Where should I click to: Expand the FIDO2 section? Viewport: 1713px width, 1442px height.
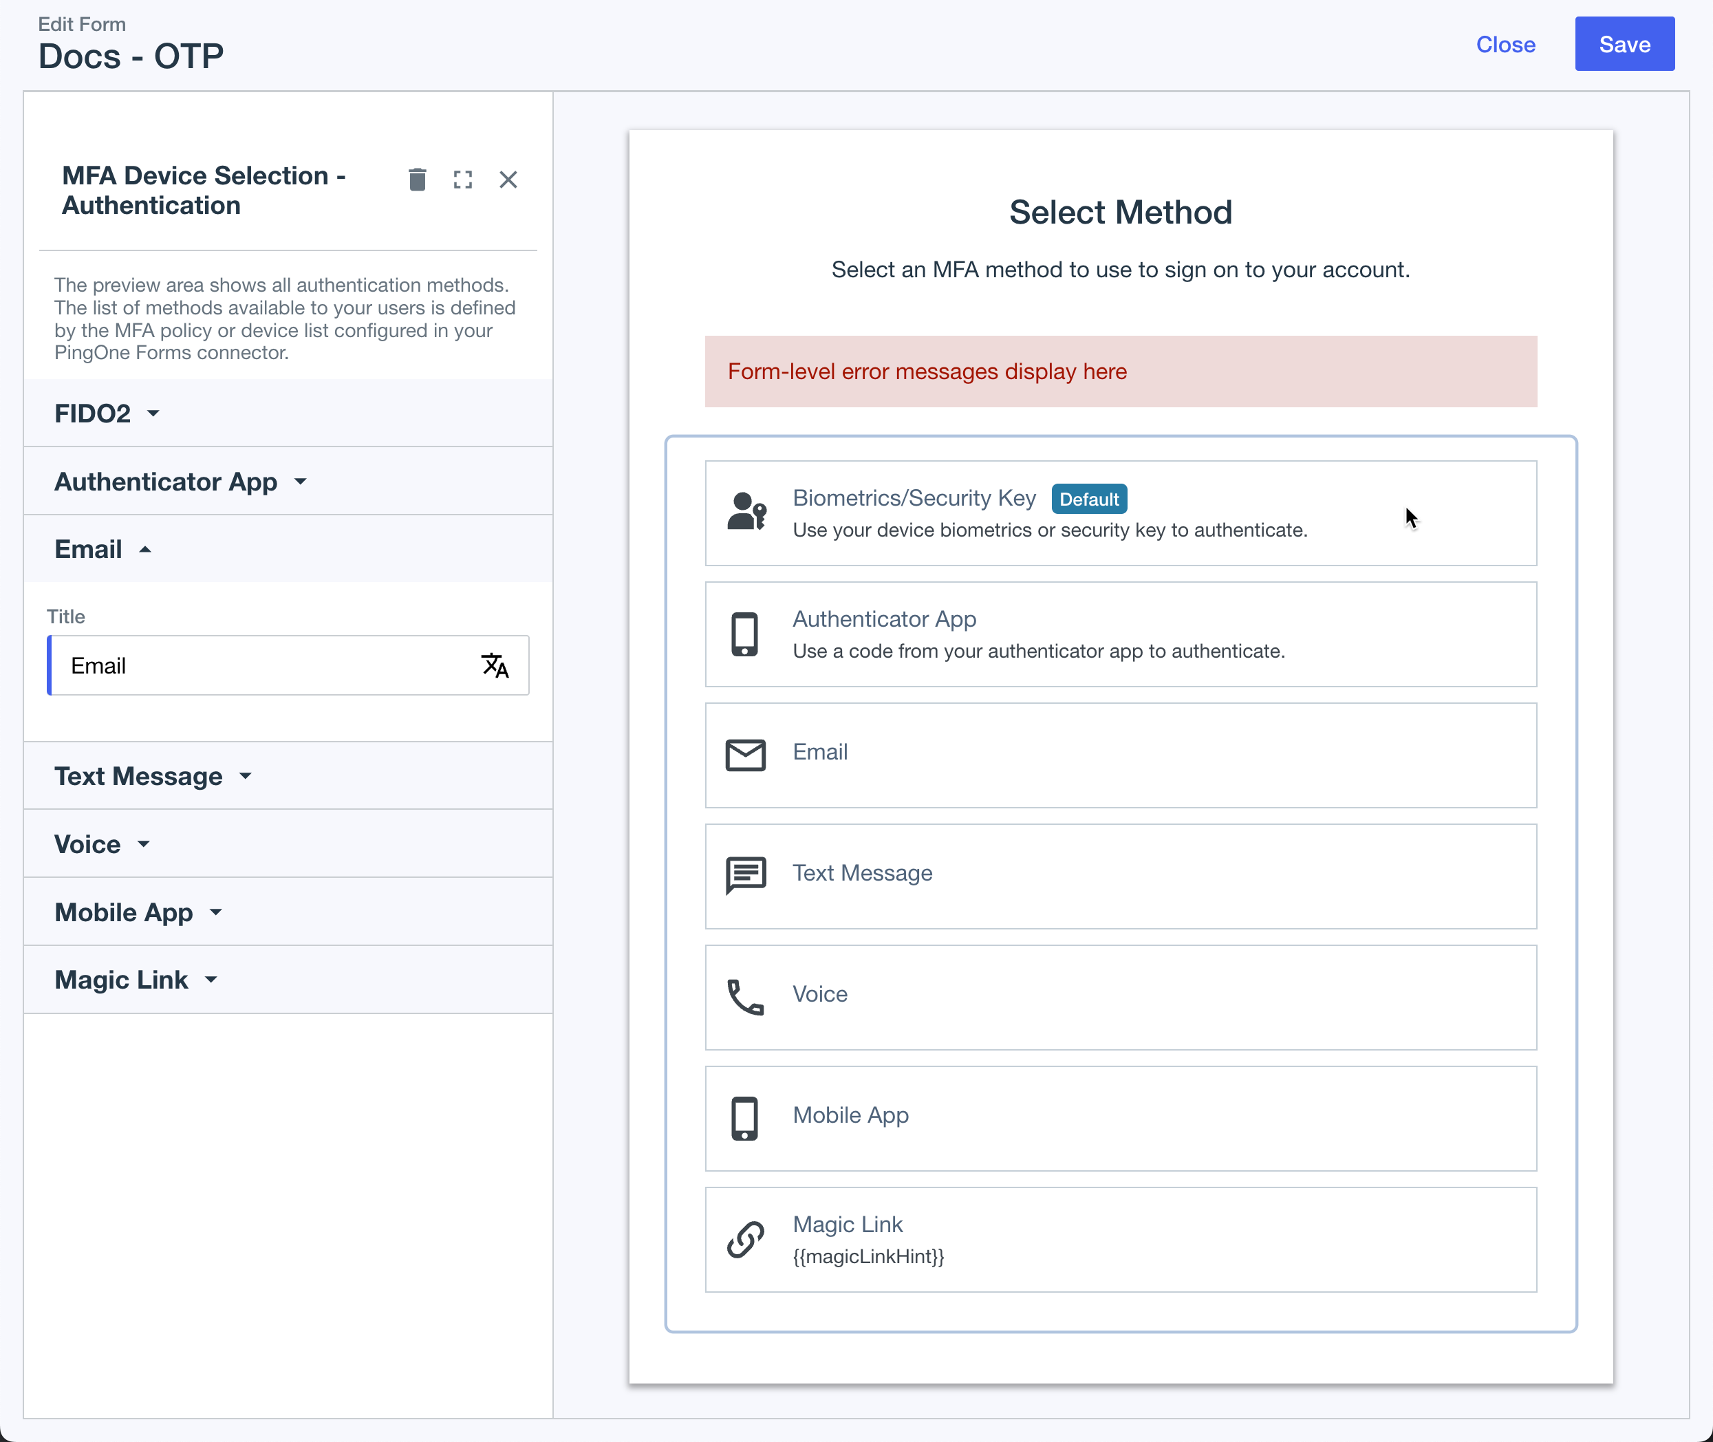point(106,413)
